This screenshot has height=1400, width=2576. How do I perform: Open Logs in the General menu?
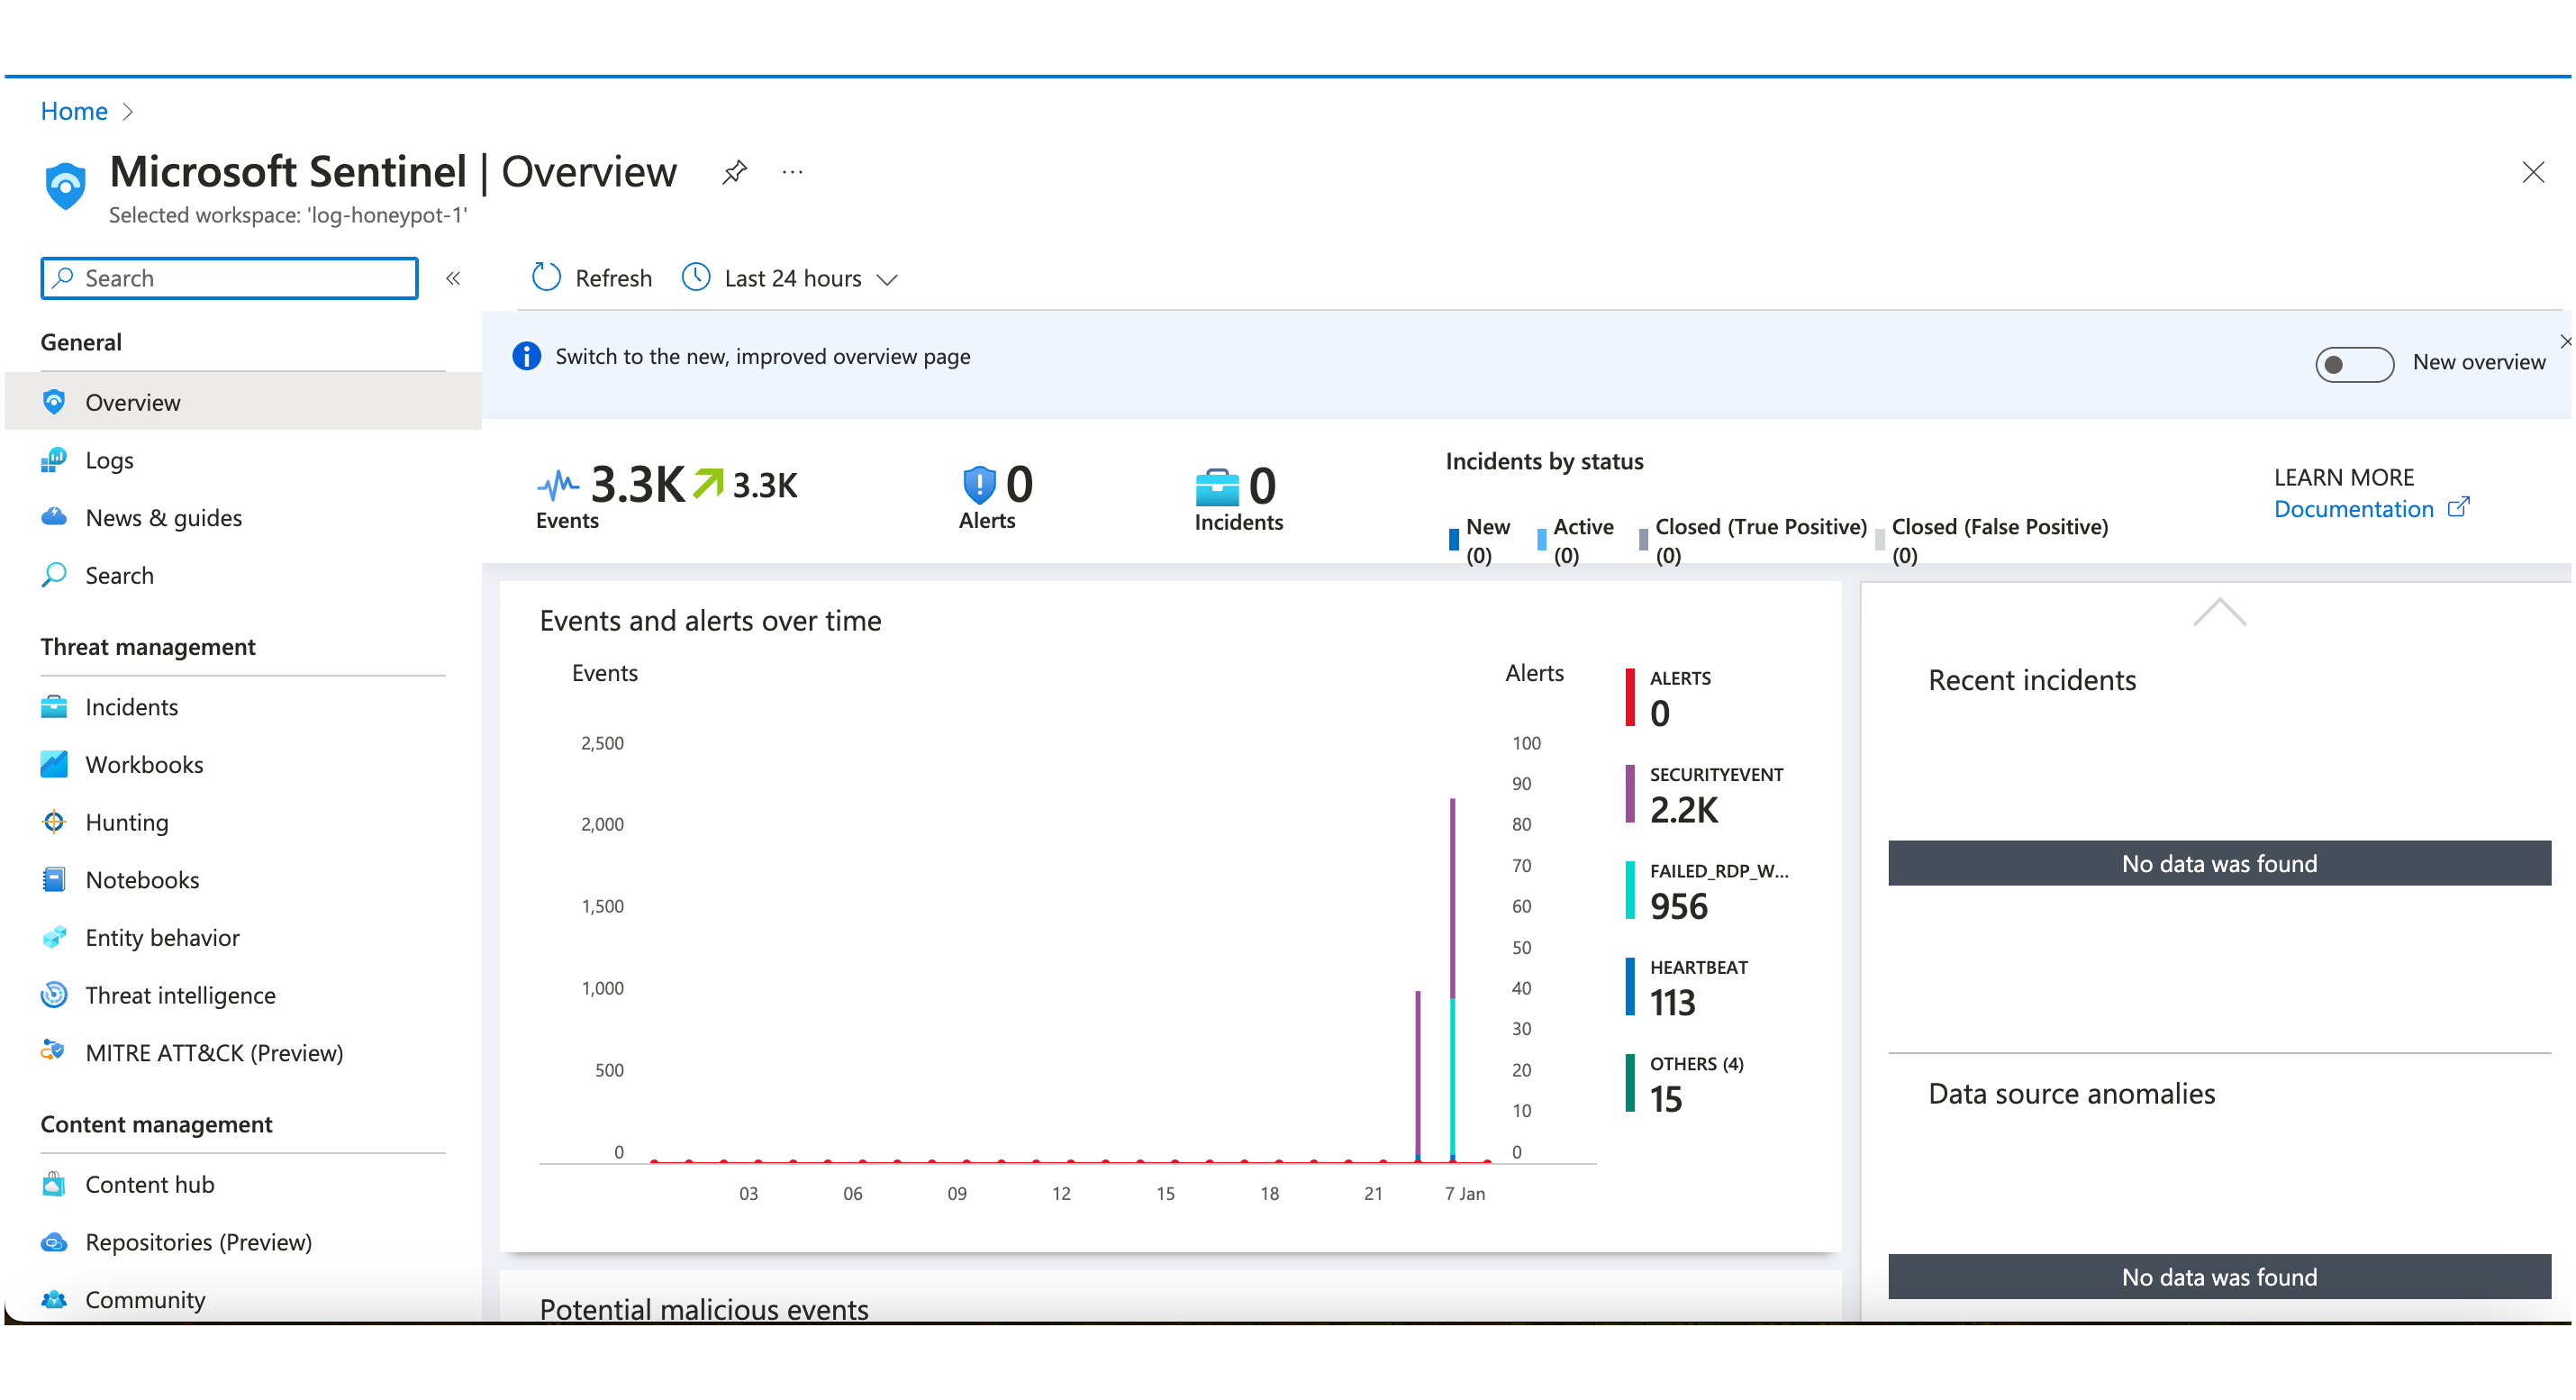(x=109, y=460)
